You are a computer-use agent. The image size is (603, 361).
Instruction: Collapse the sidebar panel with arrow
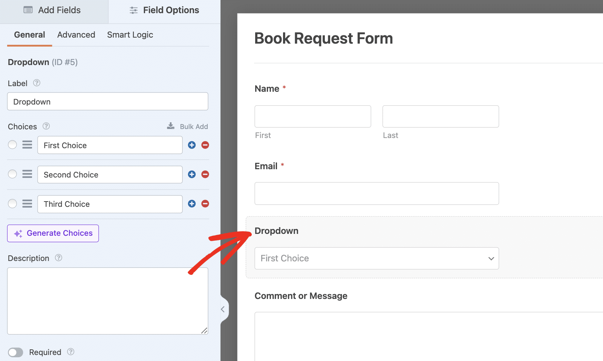tap(223, 309)
